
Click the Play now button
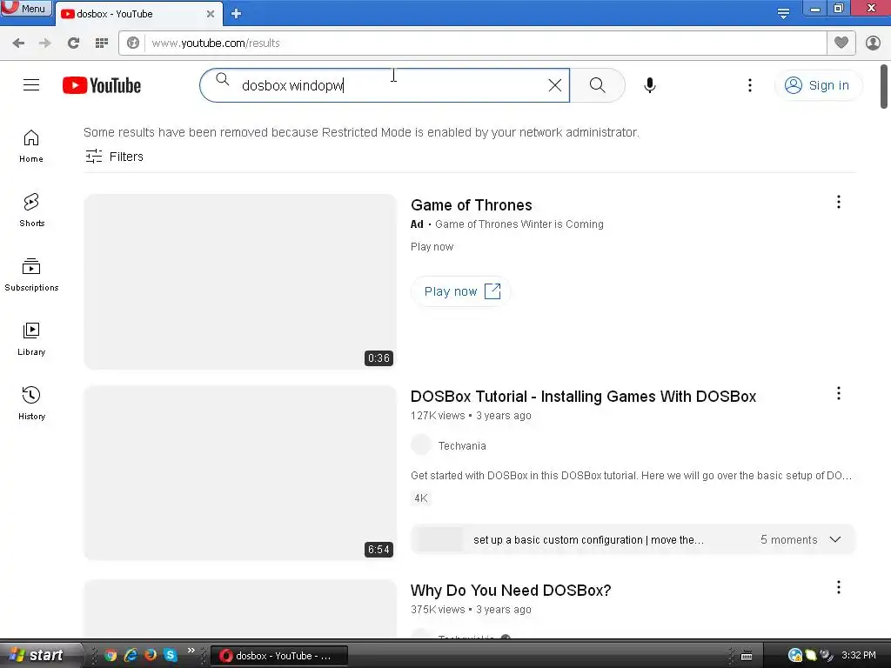pos(461,291)
